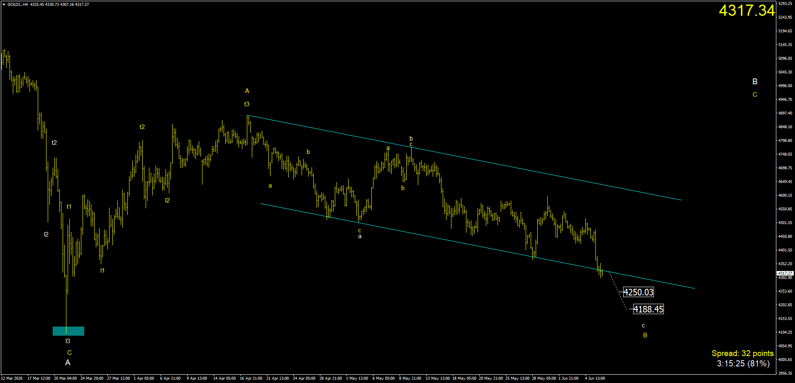
Task: Click the 3:15:25 (81%) candle timer
Action: (743, 363)
